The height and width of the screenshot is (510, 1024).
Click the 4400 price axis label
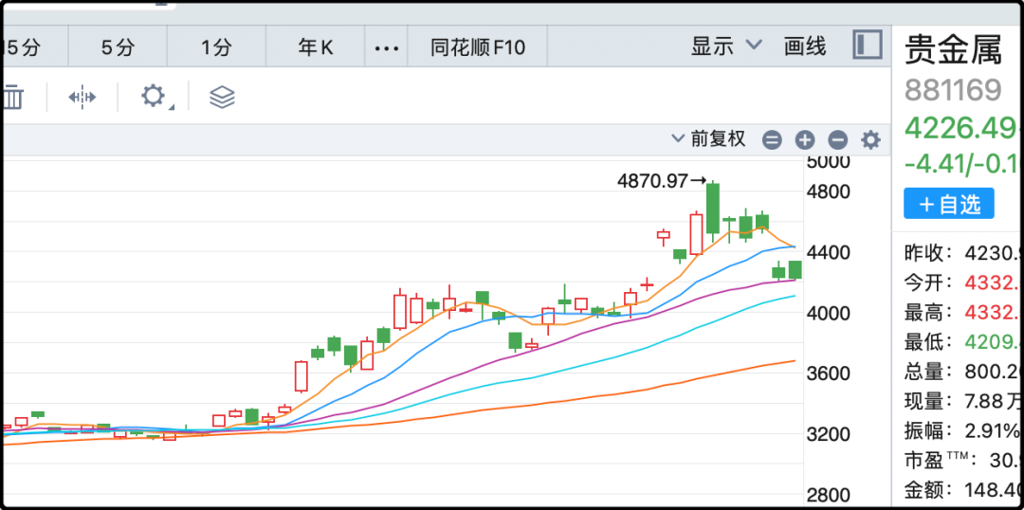click(828, 252)
